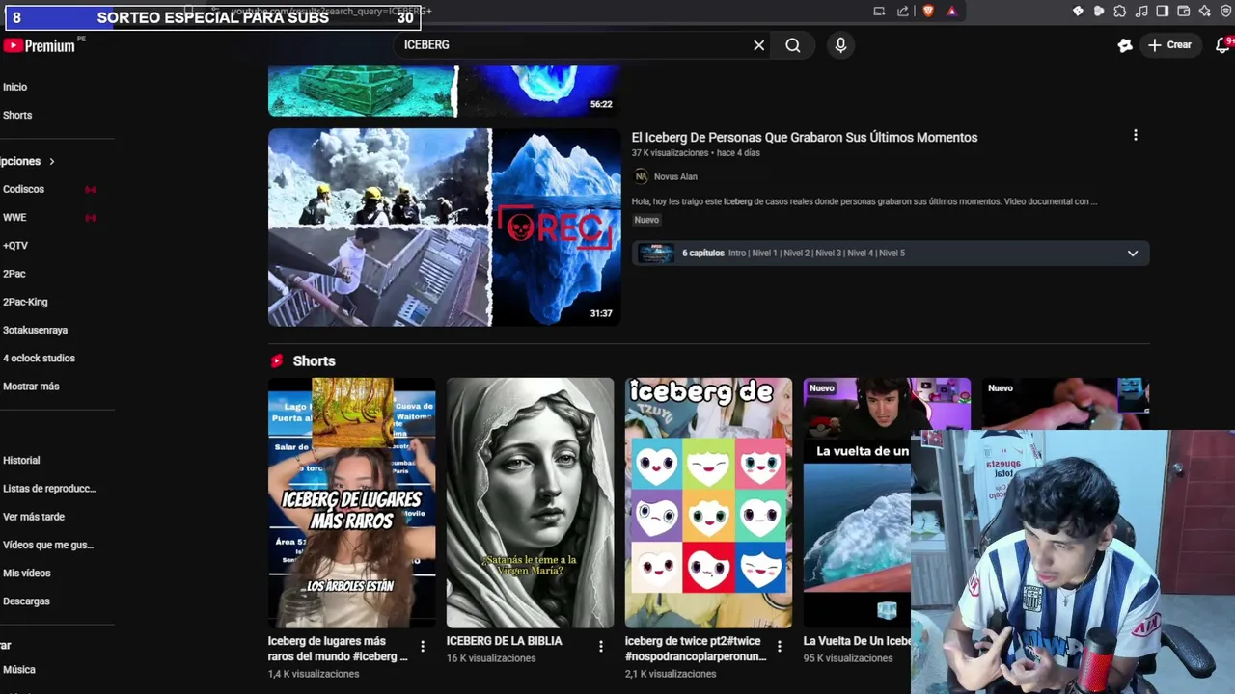Open the 31:37 iceberg video thumbnail
Image resolution: width=1235 pixels, height=694 pixels.
[444, 227]
